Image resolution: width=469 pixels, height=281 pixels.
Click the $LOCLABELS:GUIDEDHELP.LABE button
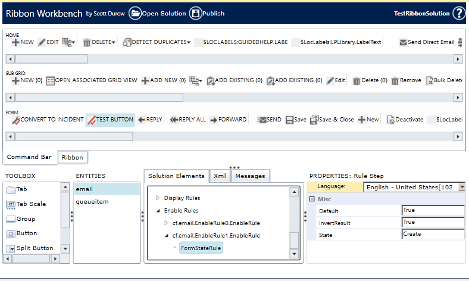pyautogui.click(x=241, y=42)
